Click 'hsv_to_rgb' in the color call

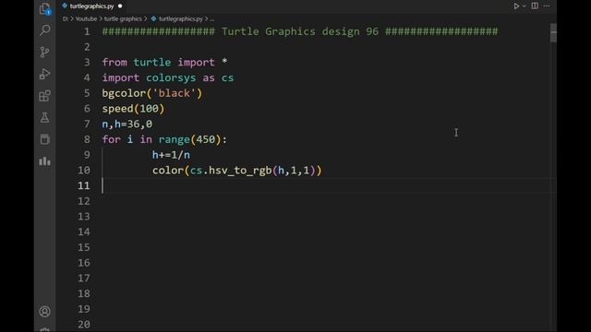240,171
